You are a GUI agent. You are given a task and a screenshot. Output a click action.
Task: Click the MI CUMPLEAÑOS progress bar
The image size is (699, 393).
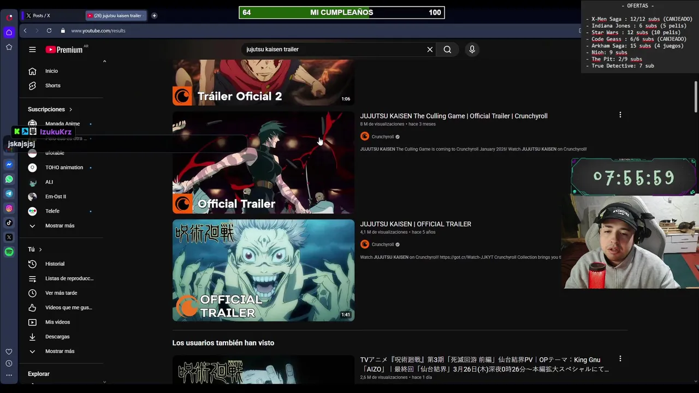[342, 13]
